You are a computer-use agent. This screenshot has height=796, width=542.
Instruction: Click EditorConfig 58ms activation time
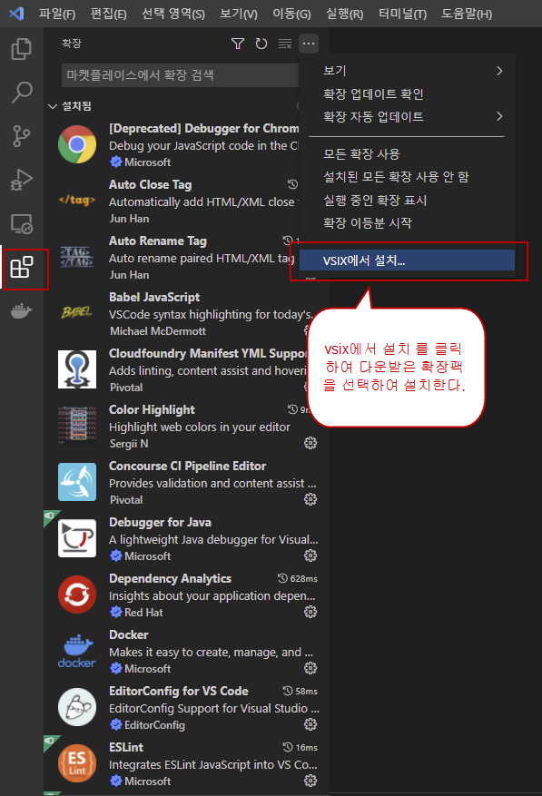click(301, 692)
